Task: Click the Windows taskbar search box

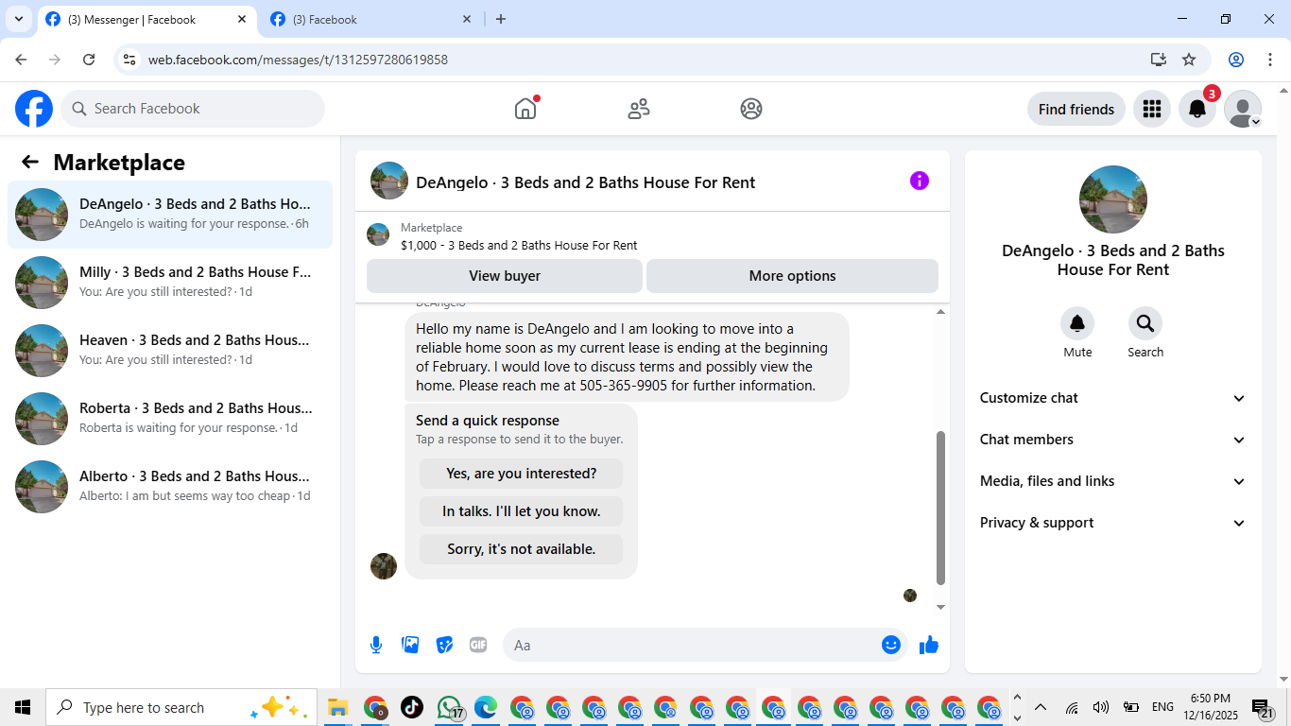Action: [x=181, y=707]
